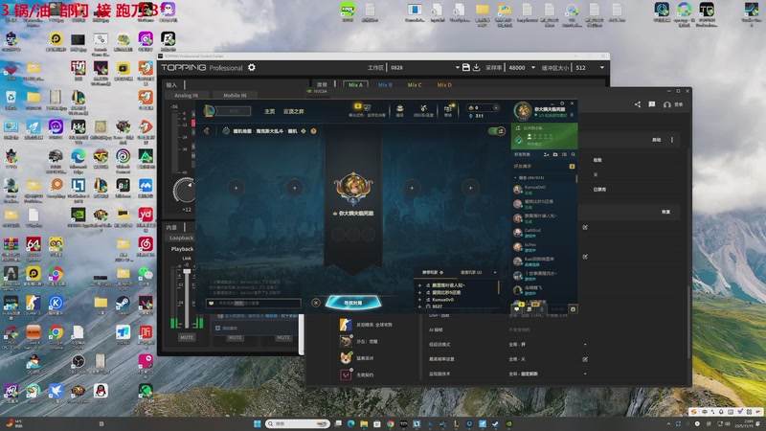Go back with the lobby arrow
The image size is (766, 431).
coord(207,131)
